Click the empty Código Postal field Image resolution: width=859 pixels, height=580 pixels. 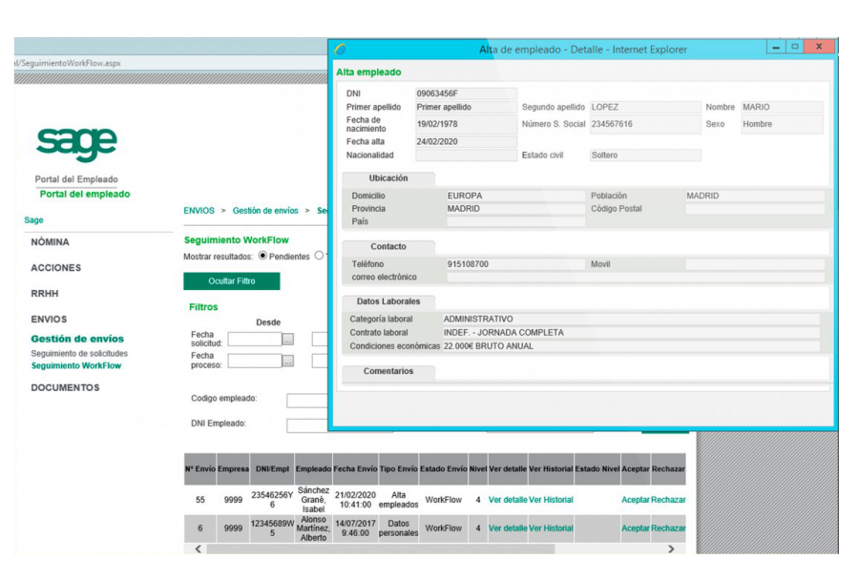[755, 209]
